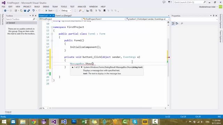Click the New Project toolbar icon
Image resolution: width=223 pixels, height=125 pixels.
click(16, 11)
